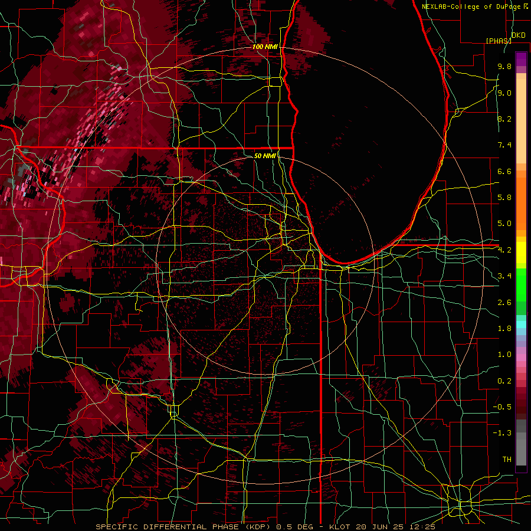Click the SPECIFIC DIFFERENTIAL PHASE (KDP) caption text

[x=185, y=527]
